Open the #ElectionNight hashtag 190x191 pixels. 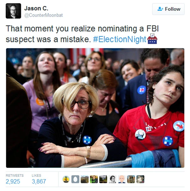pos(120,39)
